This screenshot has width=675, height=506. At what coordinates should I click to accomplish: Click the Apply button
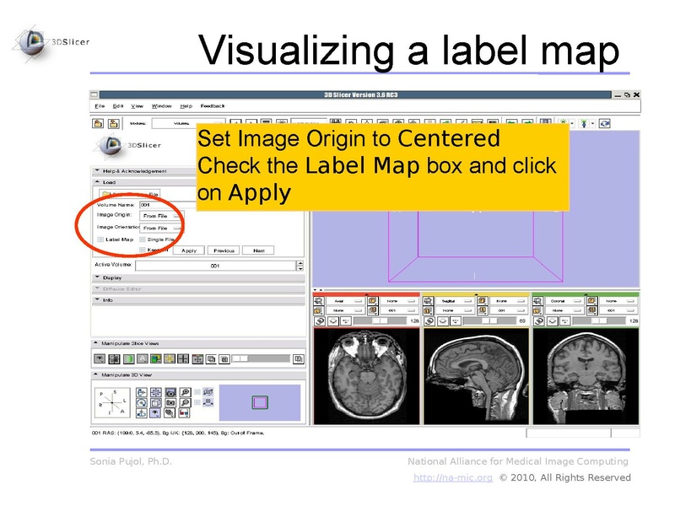pos(189,250)
